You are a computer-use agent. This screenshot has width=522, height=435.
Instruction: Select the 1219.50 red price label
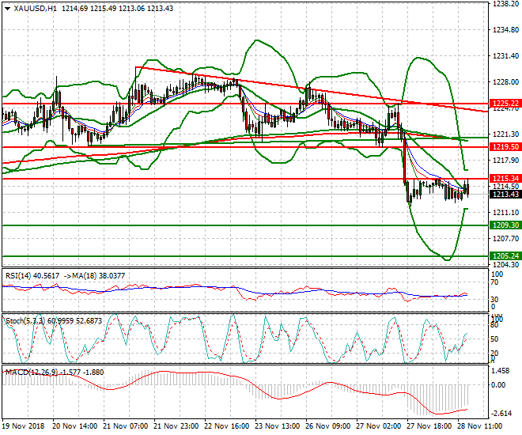(505, 147)
